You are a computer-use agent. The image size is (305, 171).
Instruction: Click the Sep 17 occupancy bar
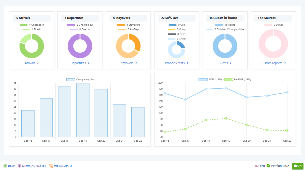(x=46, y=118)
